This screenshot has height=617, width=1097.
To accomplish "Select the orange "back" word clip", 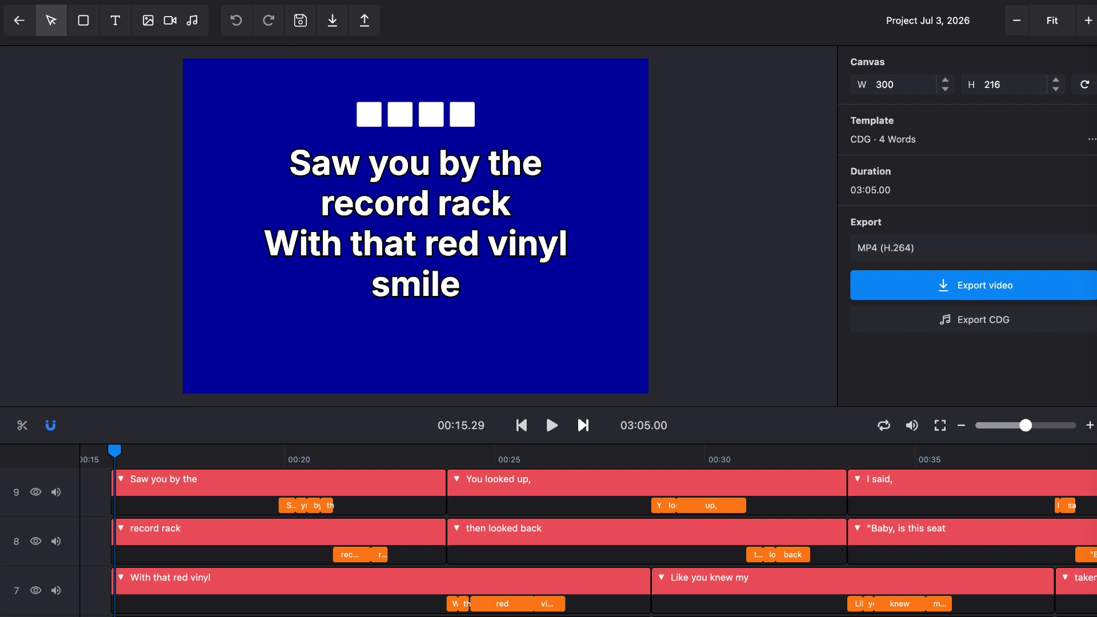I will tap(792, 555).
